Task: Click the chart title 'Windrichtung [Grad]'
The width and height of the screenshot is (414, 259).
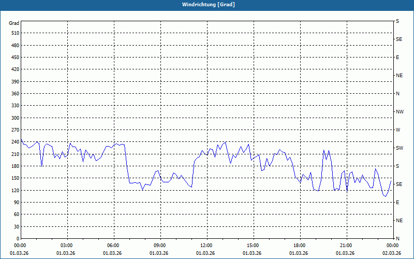Action: (209, 5)
